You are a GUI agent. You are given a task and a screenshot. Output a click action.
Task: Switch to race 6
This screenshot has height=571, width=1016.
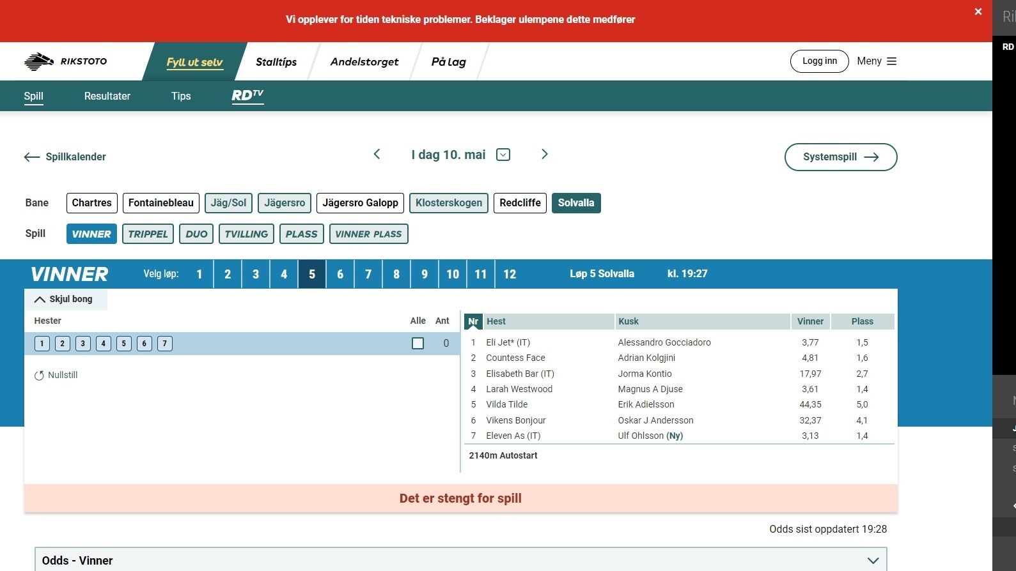pyautogui.click(x=340, y=274)
